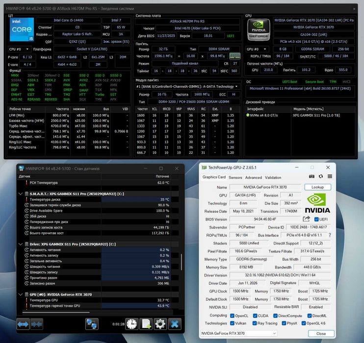Screen dimensions: 364x343
Task: Click the blue X close sensors icon
Action: [175, 324]
